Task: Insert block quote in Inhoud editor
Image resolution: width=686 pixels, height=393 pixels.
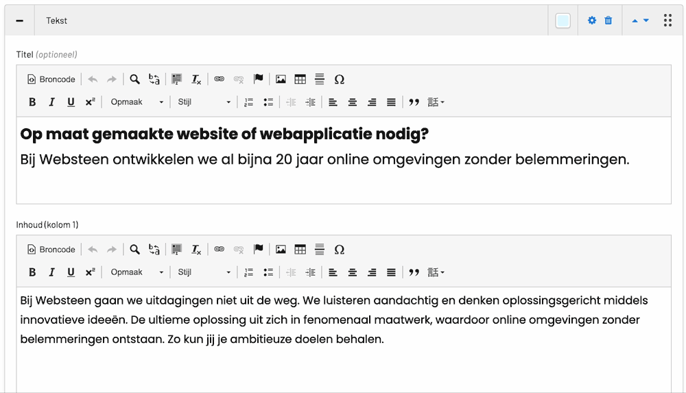Action: (x=414, y=272)
